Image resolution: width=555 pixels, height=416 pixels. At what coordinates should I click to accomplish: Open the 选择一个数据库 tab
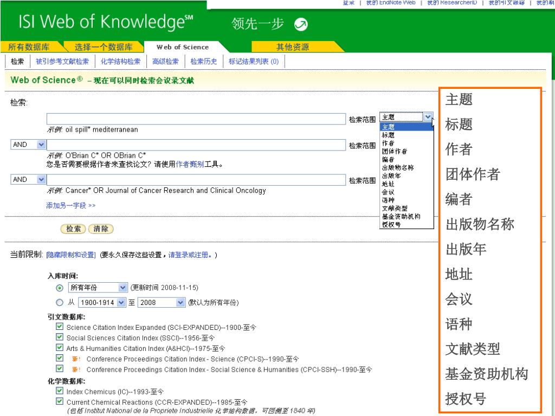tap(104, 47)
